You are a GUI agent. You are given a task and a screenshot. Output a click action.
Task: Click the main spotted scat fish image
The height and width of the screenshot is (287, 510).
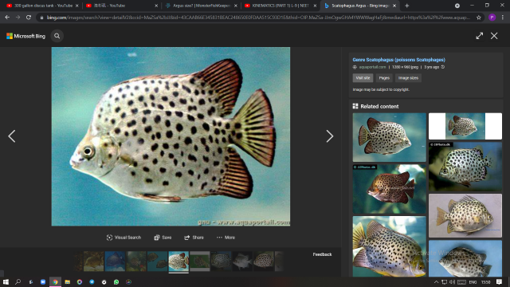pyautogui.click(x=171, y=136)
